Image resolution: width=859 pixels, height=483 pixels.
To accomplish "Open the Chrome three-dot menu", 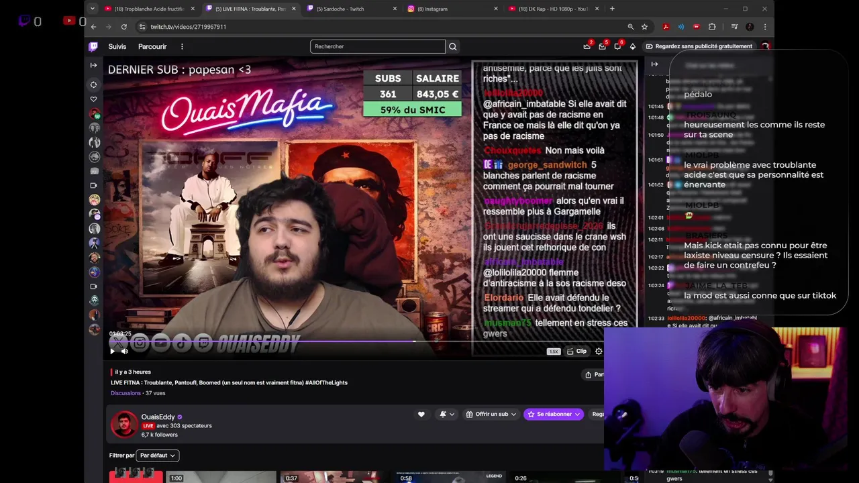I will (765, 27).
